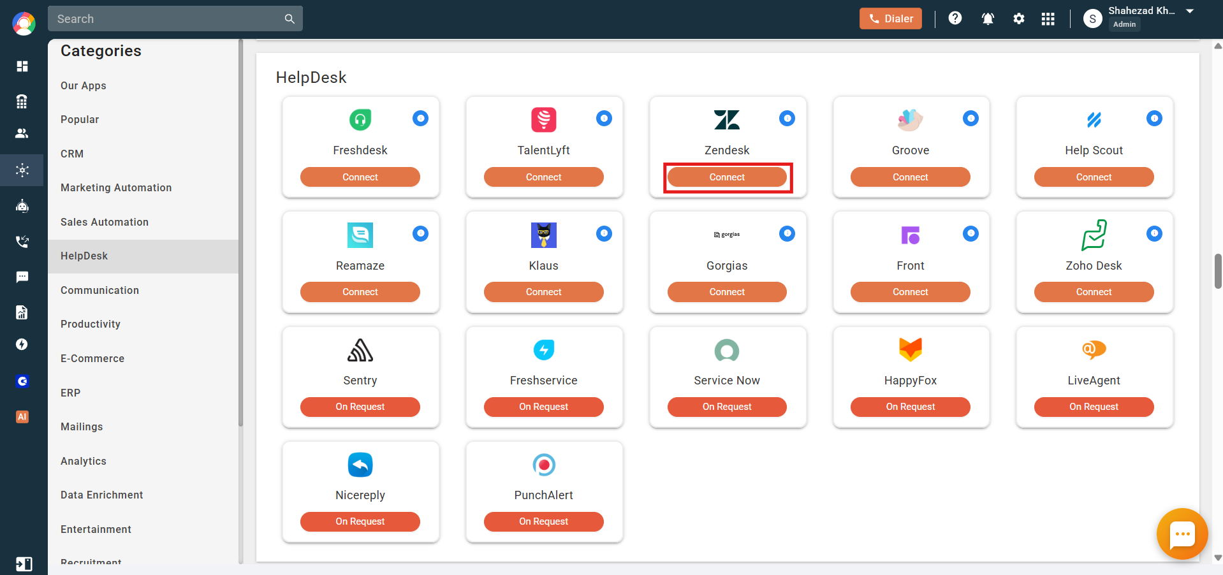The height and width of the screenshot is (575, 1223).
Task: Click the info icon on Zendesk card
Action: coord(787,118)
